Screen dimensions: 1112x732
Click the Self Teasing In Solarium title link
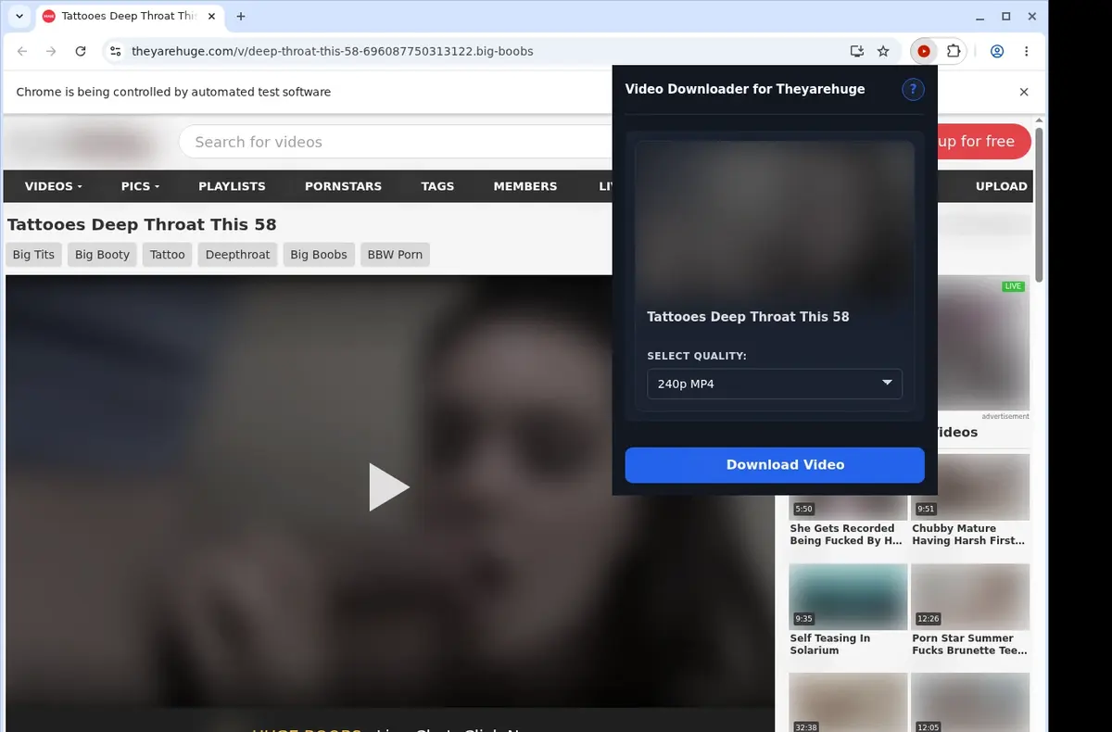click(830, 644)
